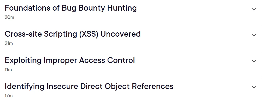Viewport: 264px width, 102px height.
Task: Open the Cross-site Scripting (XSS) Uncovered title
Action: click(72, 34)
